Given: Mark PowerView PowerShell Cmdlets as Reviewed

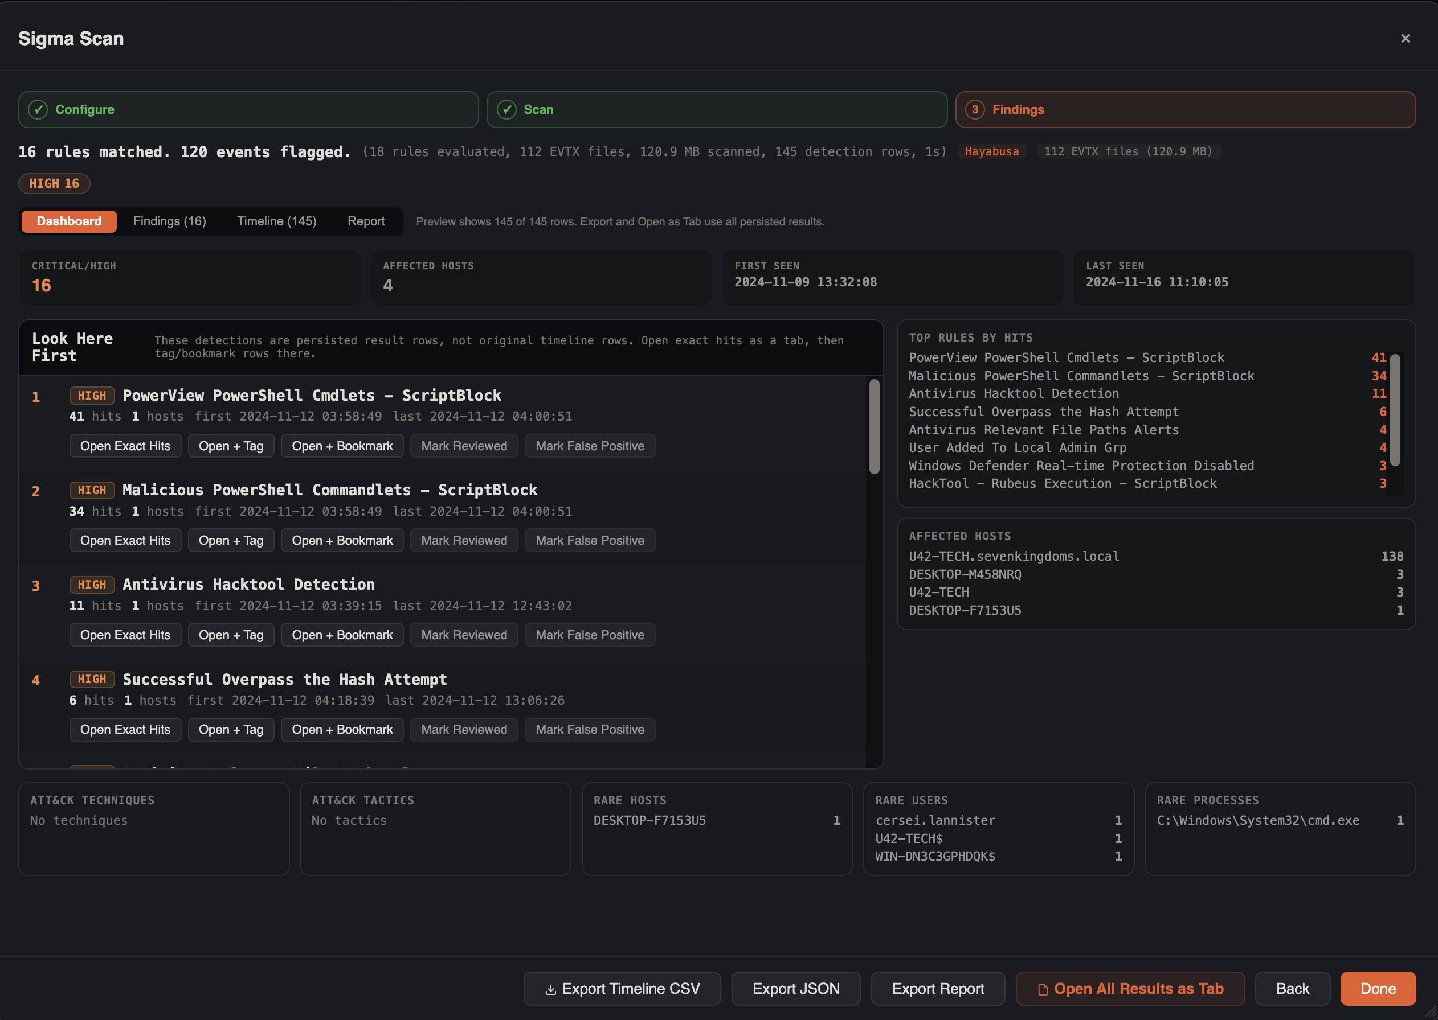Looking at the screenshot, I should 464,446.
